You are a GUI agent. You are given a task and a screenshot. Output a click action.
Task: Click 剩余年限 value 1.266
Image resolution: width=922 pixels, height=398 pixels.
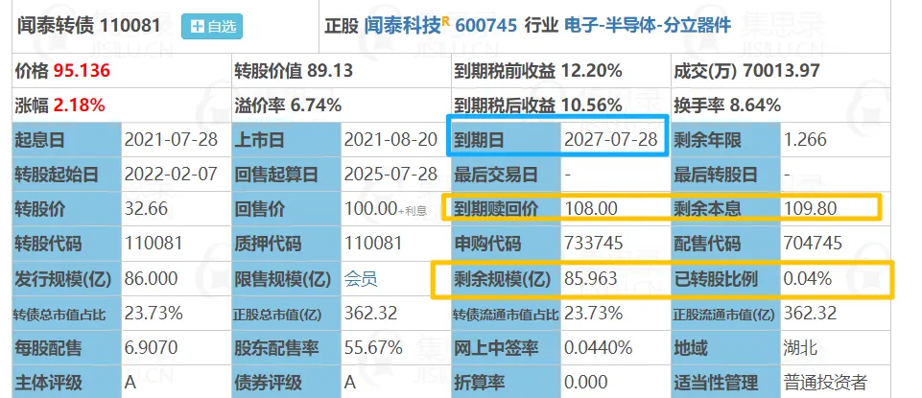coord(805,140)
